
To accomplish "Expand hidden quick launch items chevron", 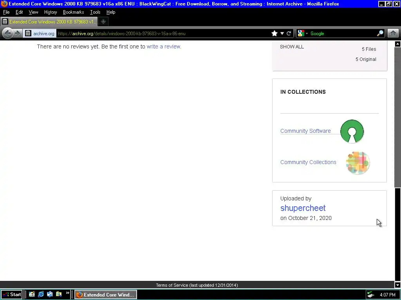I will (67, 293).
